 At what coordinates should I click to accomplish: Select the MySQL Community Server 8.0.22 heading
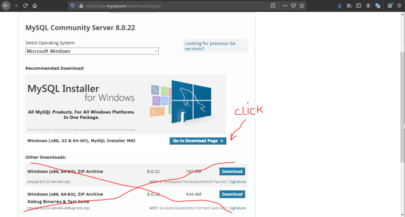pyautogui.click(x=80, y=28)
